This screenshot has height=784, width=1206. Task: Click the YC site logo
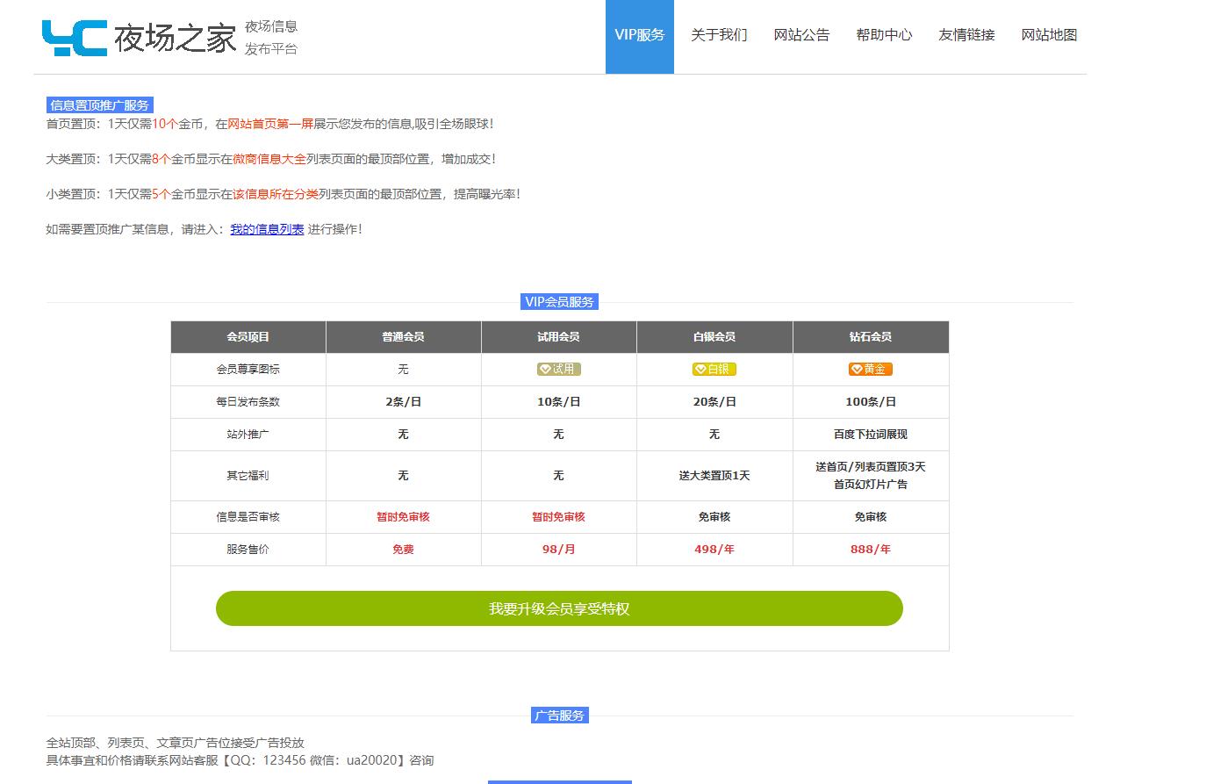click(75, 38)
